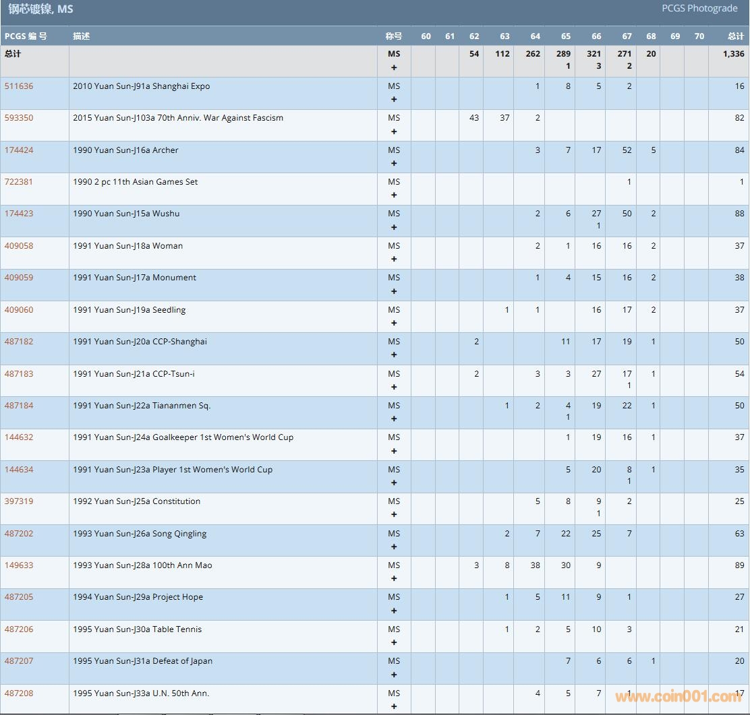Screen dimensions: 750x715
Task: Select PCGS number 174423 Wushu link
Action: pyautogui.click(x=19, y=214)
